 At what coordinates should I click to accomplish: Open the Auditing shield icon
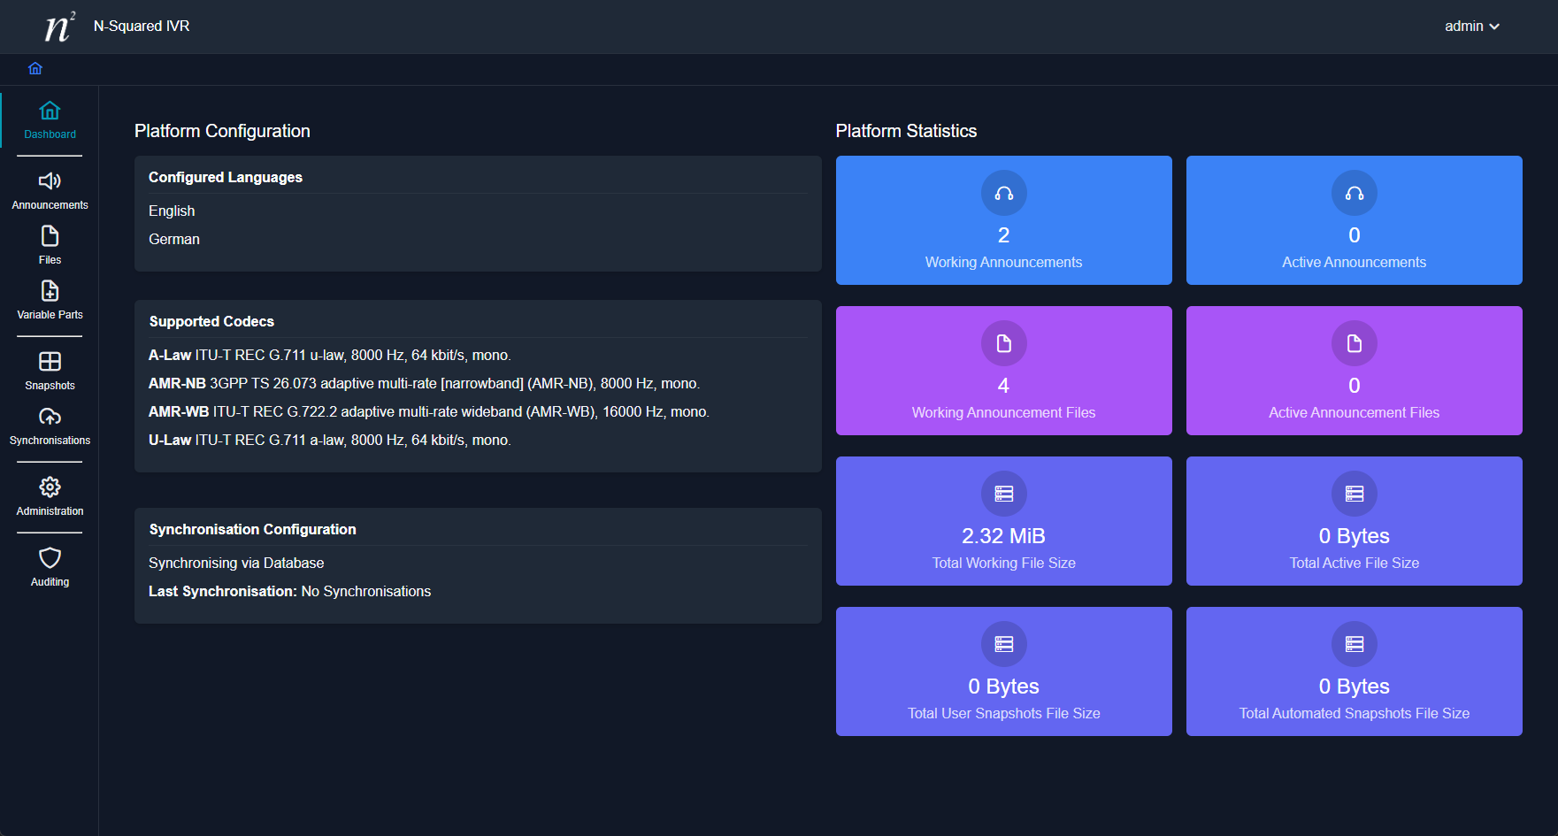pos(50,558)
